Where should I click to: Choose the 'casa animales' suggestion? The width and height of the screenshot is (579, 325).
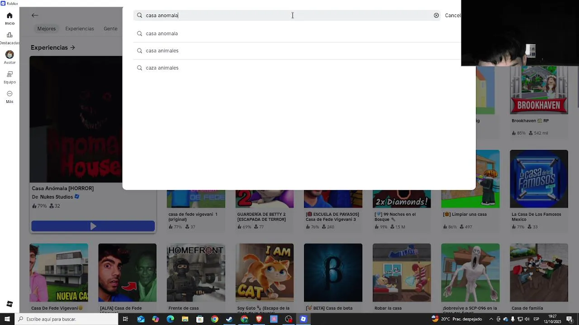pos(297,51)
